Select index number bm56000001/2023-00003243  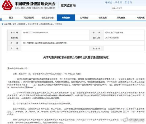(35, 32)
